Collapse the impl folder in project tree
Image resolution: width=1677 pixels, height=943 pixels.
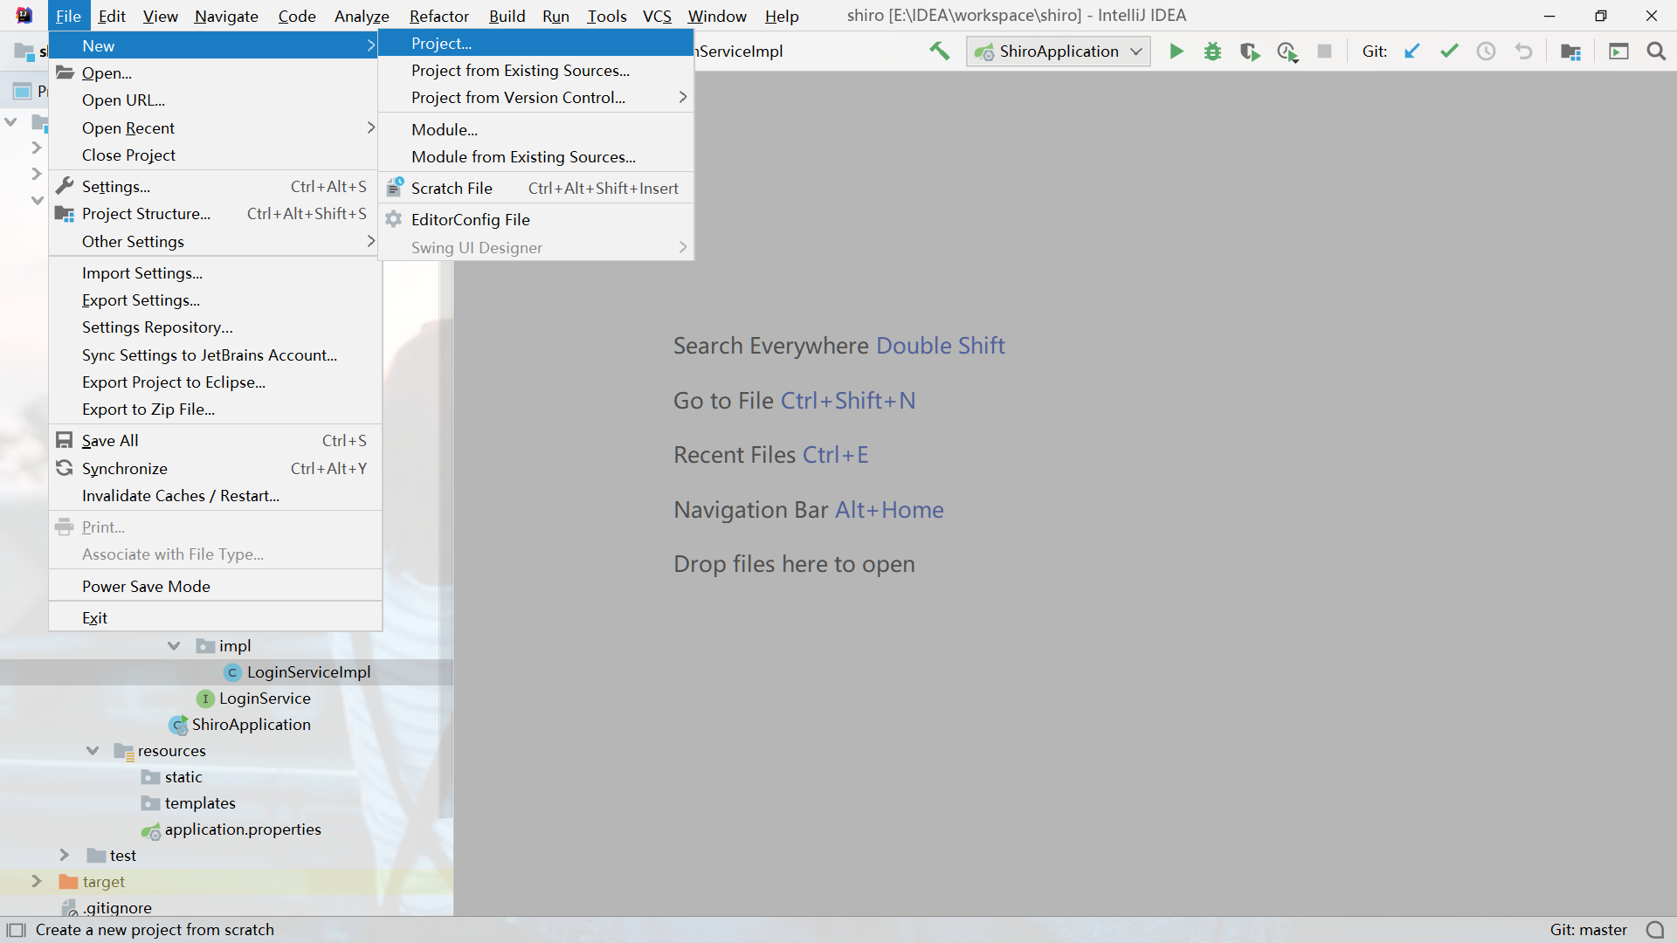click(x=173, y=646)
